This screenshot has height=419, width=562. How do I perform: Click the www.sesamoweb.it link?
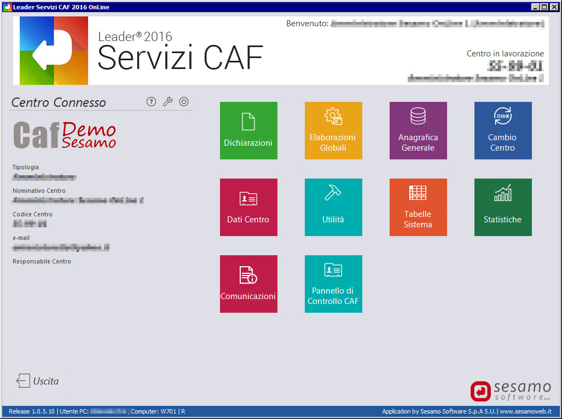click(x=525, y=411)
